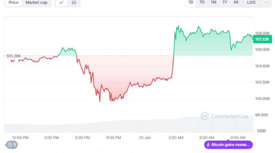
Task: Select the 1D time range
Action: point(191,2)
